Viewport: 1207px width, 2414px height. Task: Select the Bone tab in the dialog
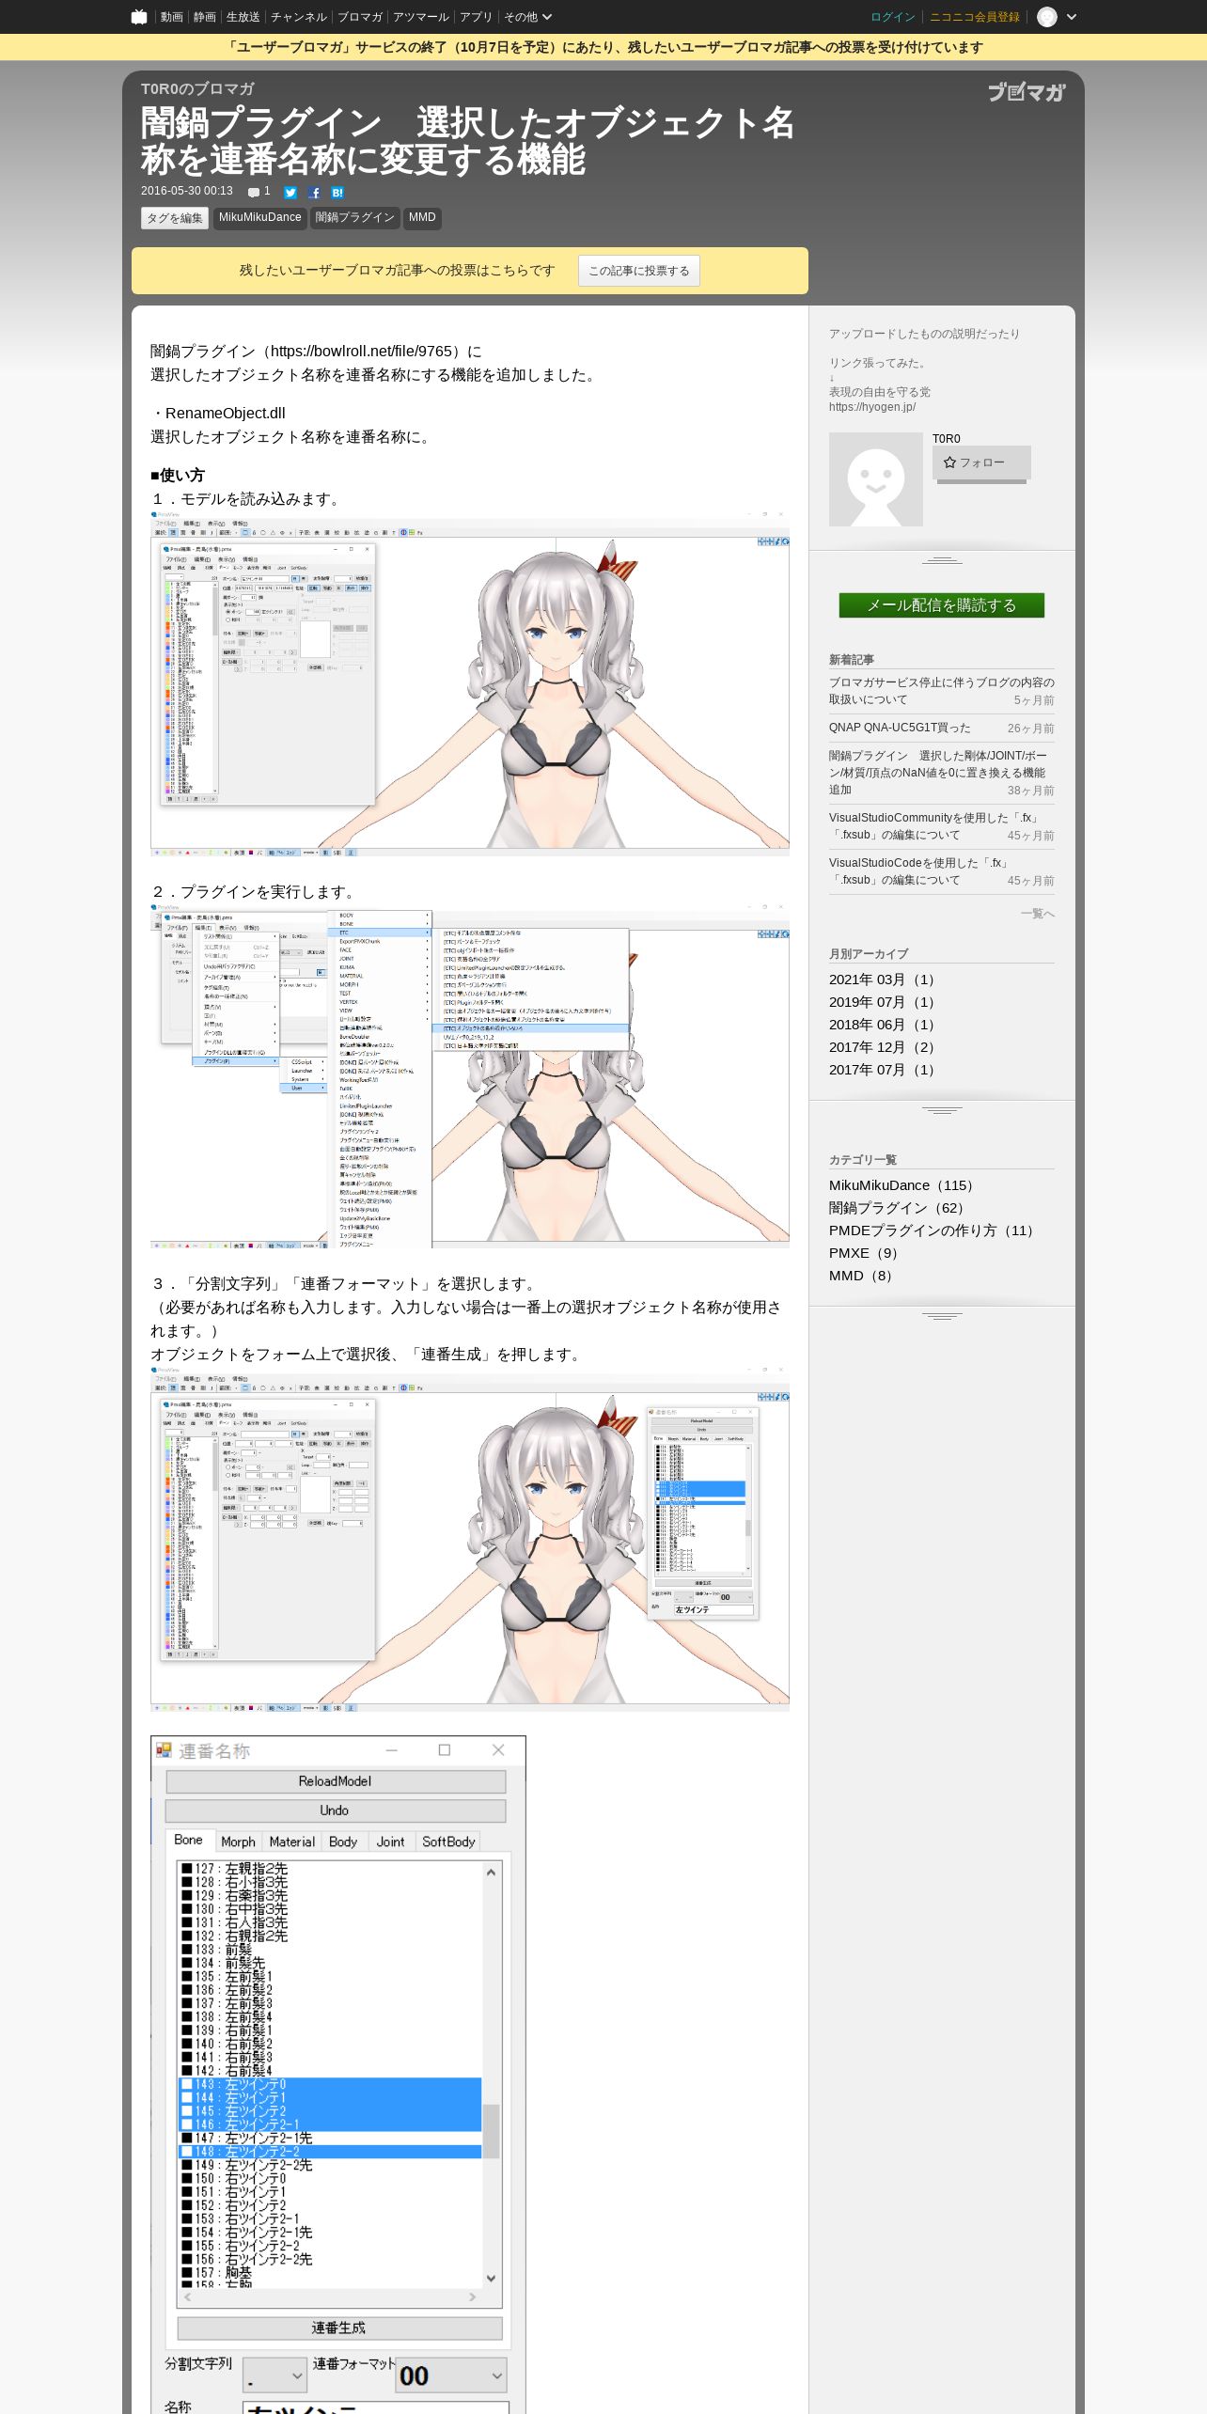click(x=188, y=1840)
